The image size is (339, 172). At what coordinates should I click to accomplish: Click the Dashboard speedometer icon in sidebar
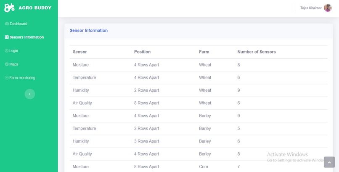coord(7,24)
